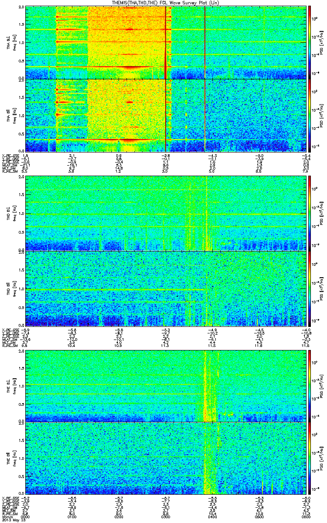
Task: Click the THE BII panel PSD color bar
Action: pyautogui.click(x=310, y=458)
